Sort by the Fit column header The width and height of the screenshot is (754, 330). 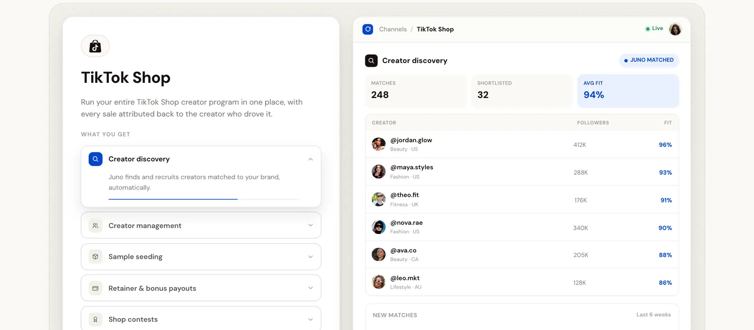point(668,123)
